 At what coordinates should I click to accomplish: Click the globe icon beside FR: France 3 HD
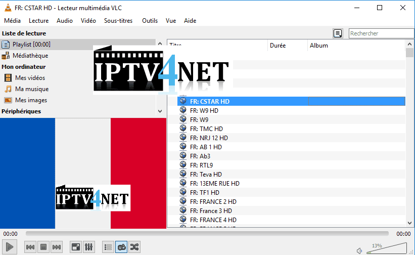pos(183,210)
